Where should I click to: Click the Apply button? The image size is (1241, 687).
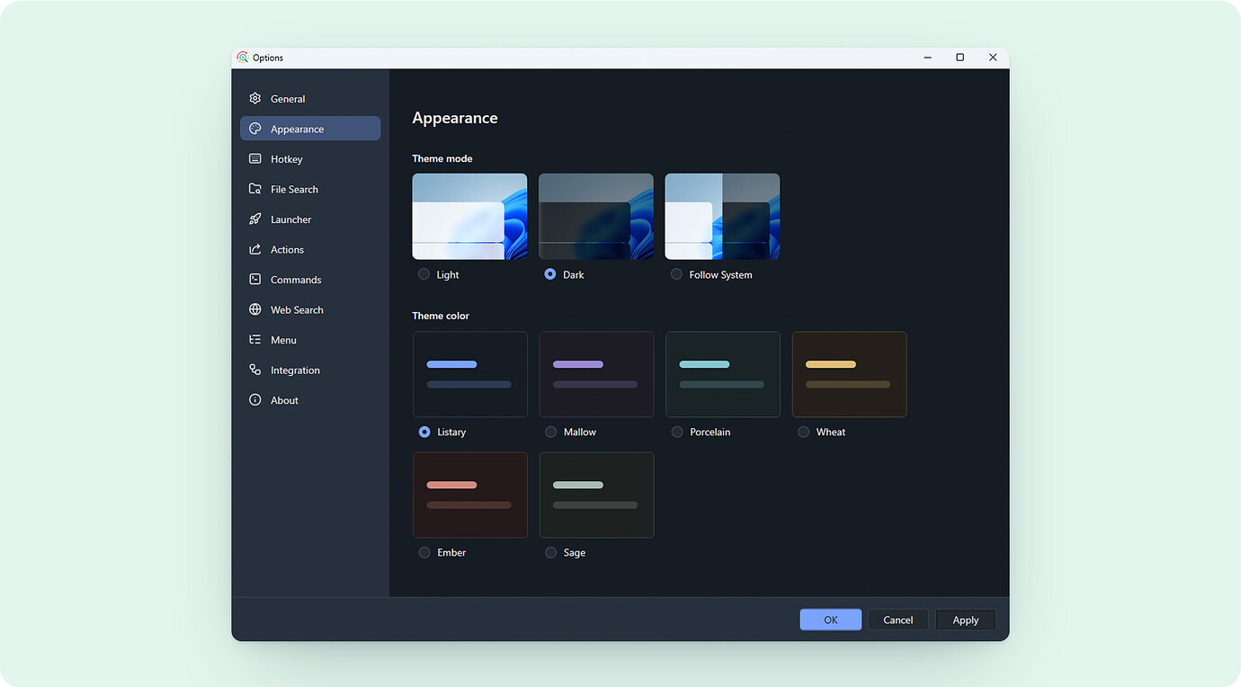965,620
